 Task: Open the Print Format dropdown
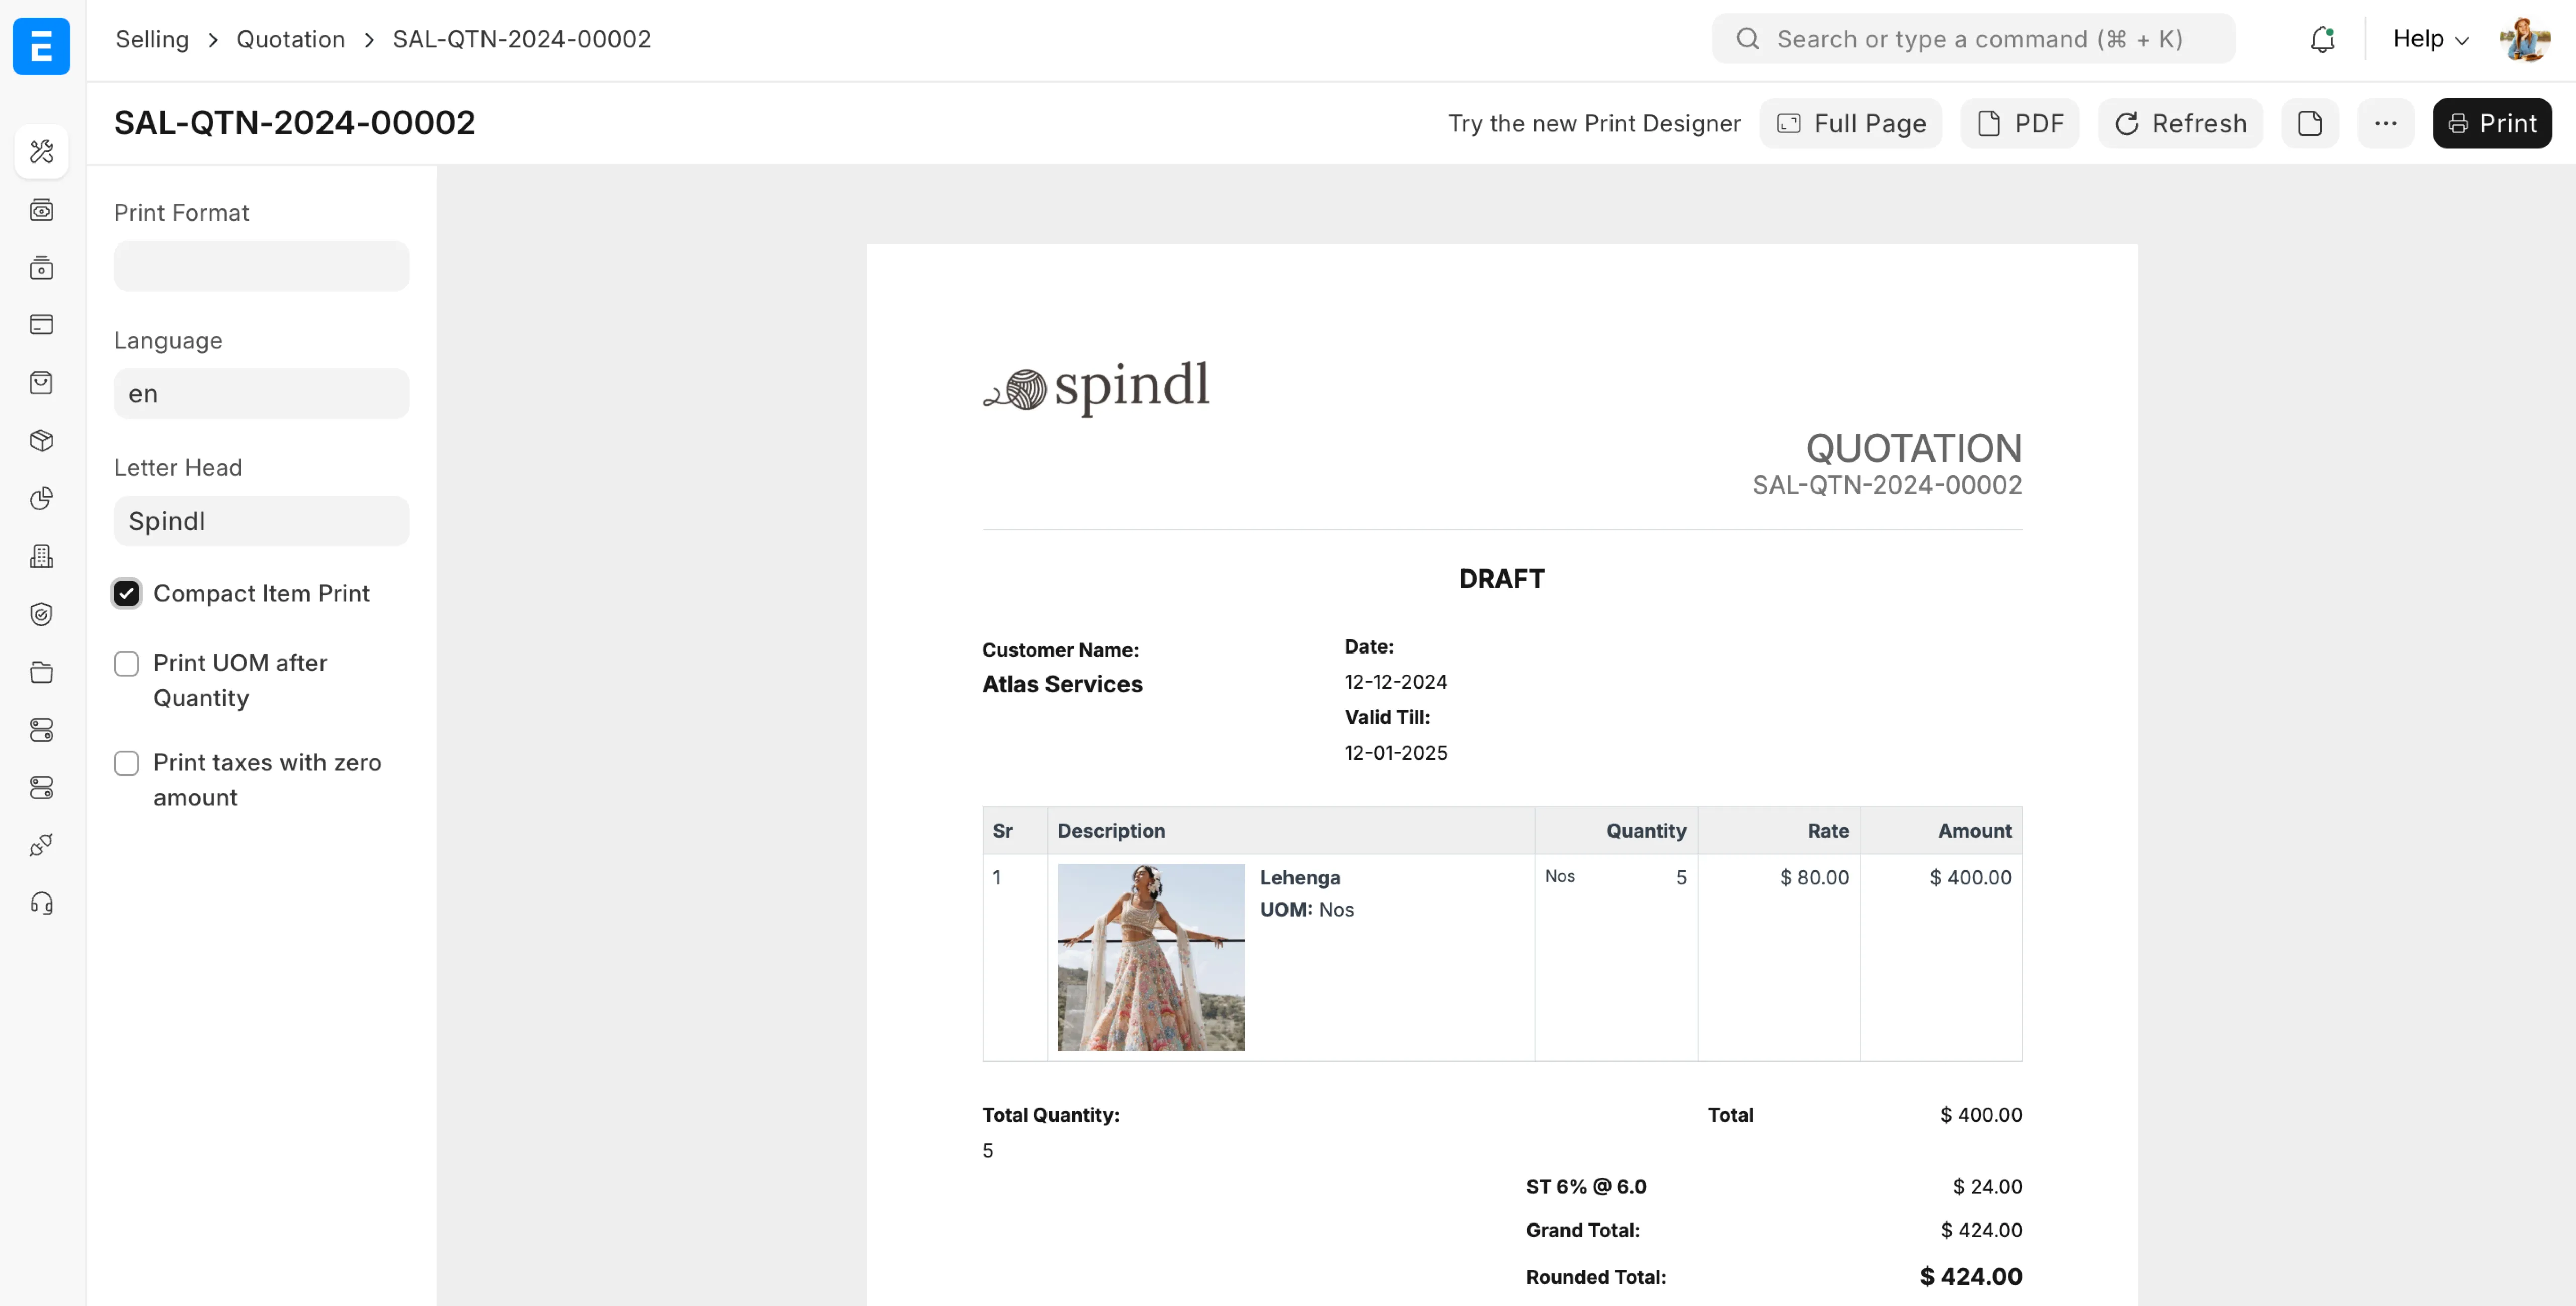pos(261,265)
